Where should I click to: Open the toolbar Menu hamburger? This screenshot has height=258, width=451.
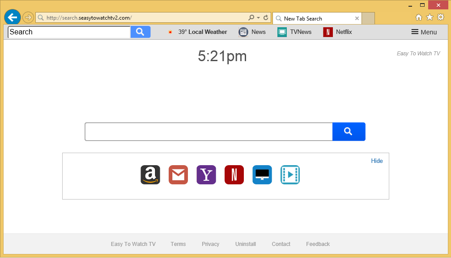tap(424, 32)
